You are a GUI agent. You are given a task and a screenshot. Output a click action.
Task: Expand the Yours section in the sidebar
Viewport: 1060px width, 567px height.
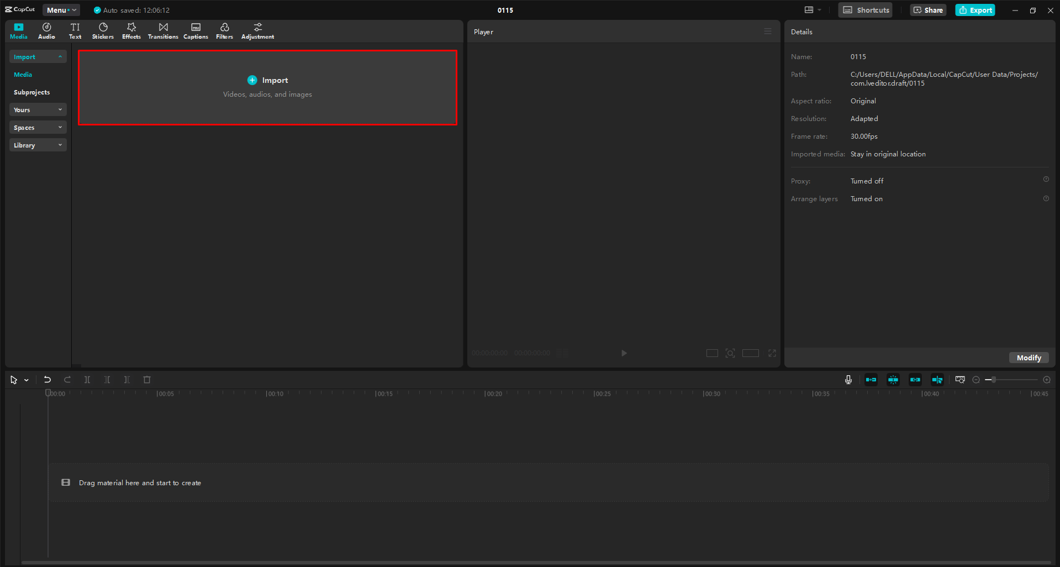coord(38,109)
